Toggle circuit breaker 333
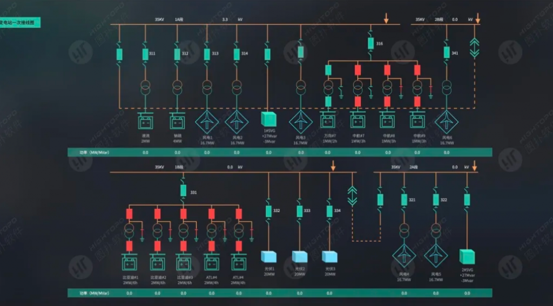This screenshot has height=306, width=553. click(x=299, y=211)
